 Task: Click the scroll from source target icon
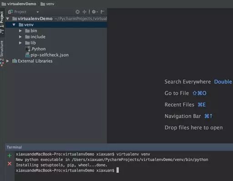coord(77,12)
